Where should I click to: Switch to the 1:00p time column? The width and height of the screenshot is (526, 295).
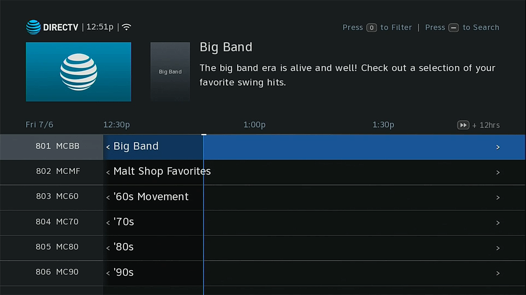point(254,124)
